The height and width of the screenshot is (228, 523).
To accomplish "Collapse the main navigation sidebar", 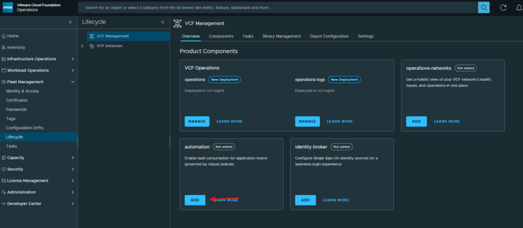I will click(x=70, y=22).
